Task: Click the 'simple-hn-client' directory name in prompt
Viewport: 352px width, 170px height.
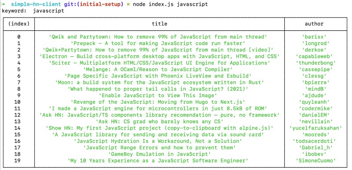Action: coord(36,4)
